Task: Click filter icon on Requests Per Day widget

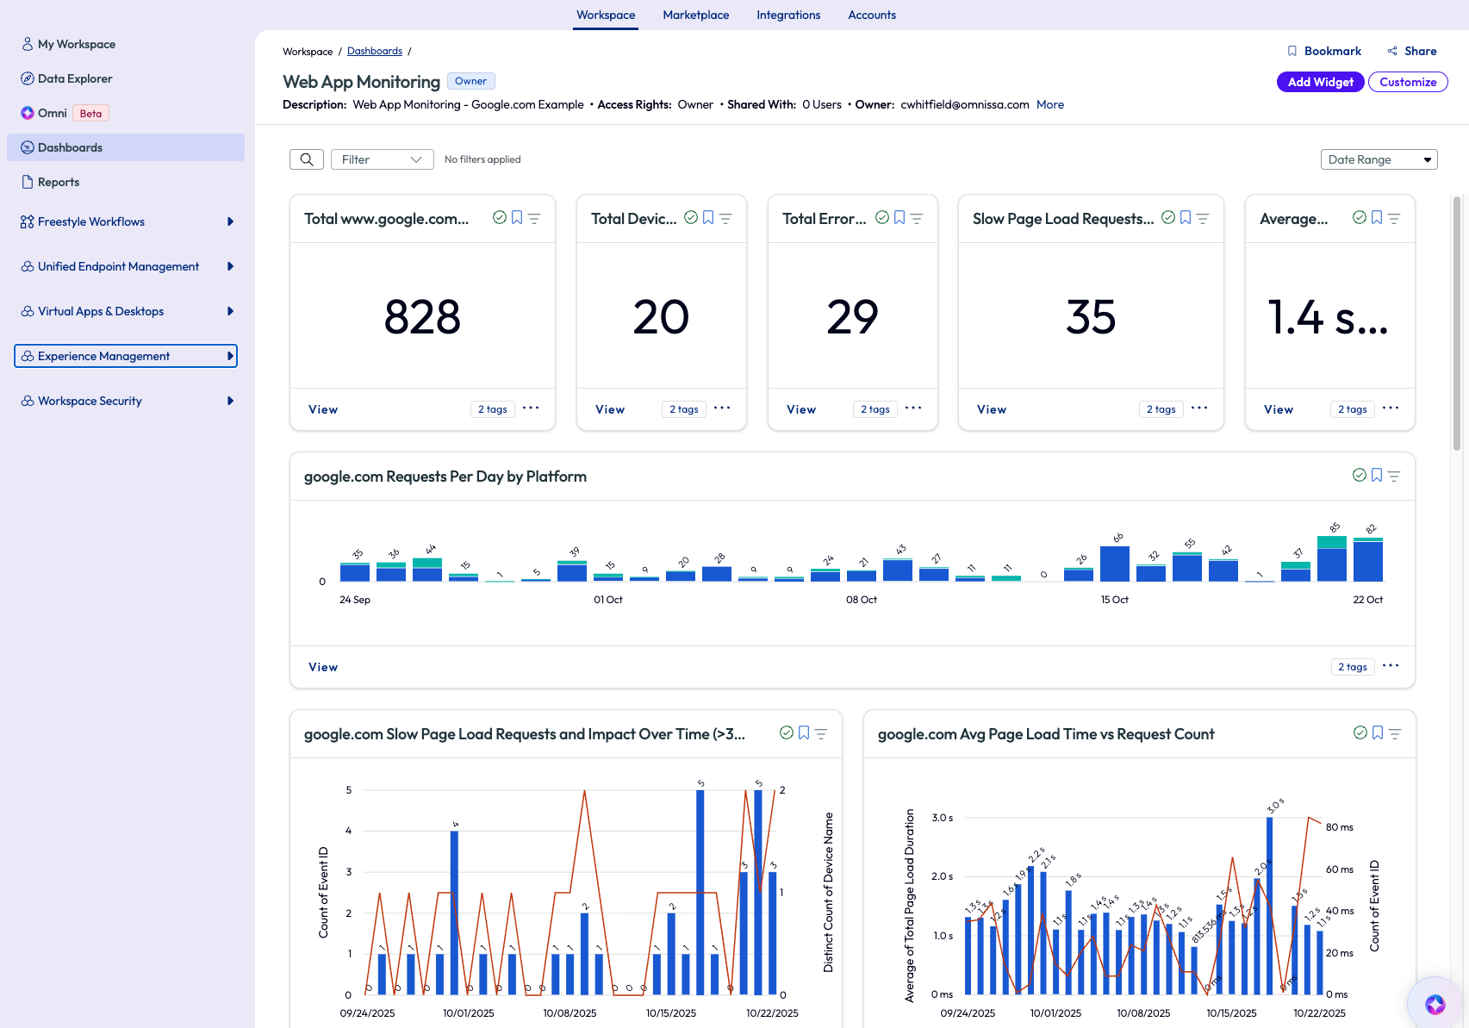Action: point(1394,476)
